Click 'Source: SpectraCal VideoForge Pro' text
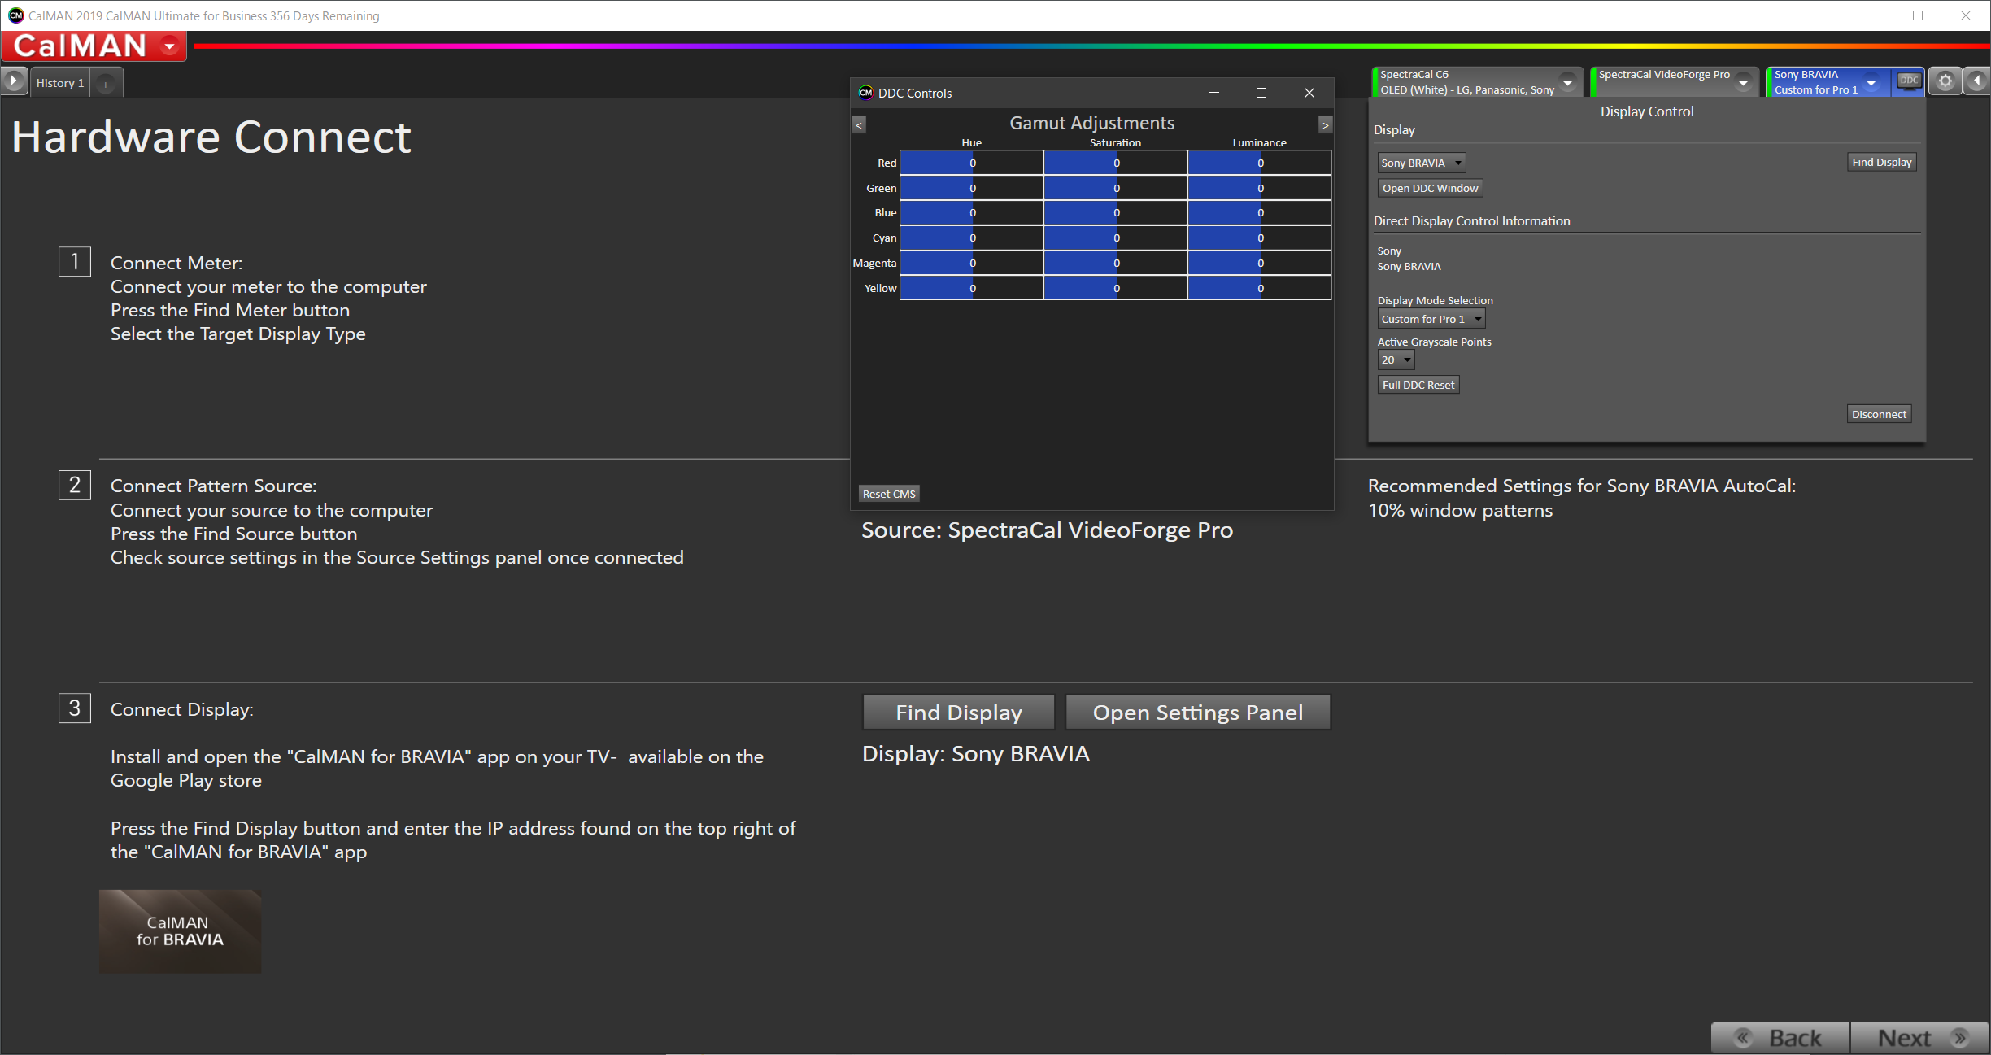The width and height of the screenshot is (1991, 1055). click(1047, 530)
